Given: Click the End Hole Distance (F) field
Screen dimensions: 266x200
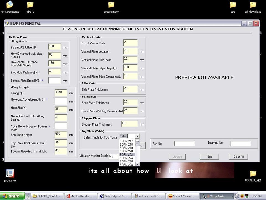Looking at the screenshot, I should pos(55,72).
